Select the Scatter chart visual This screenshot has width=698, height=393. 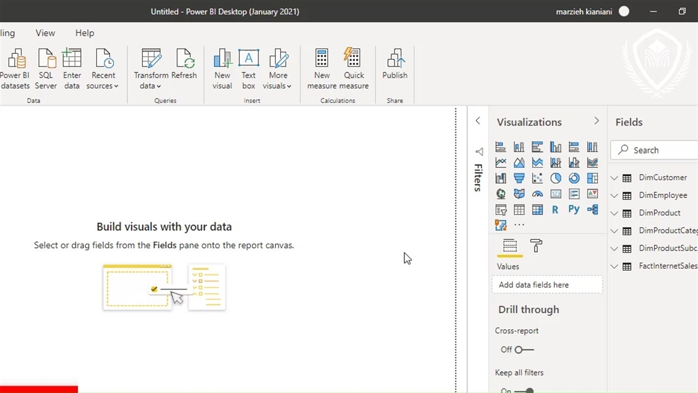pos(537,178)
